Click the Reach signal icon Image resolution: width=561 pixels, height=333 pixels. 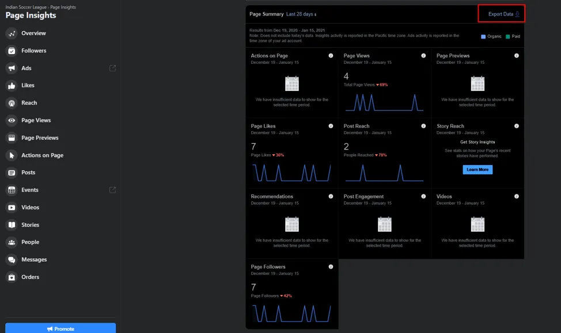click(11, 103)
